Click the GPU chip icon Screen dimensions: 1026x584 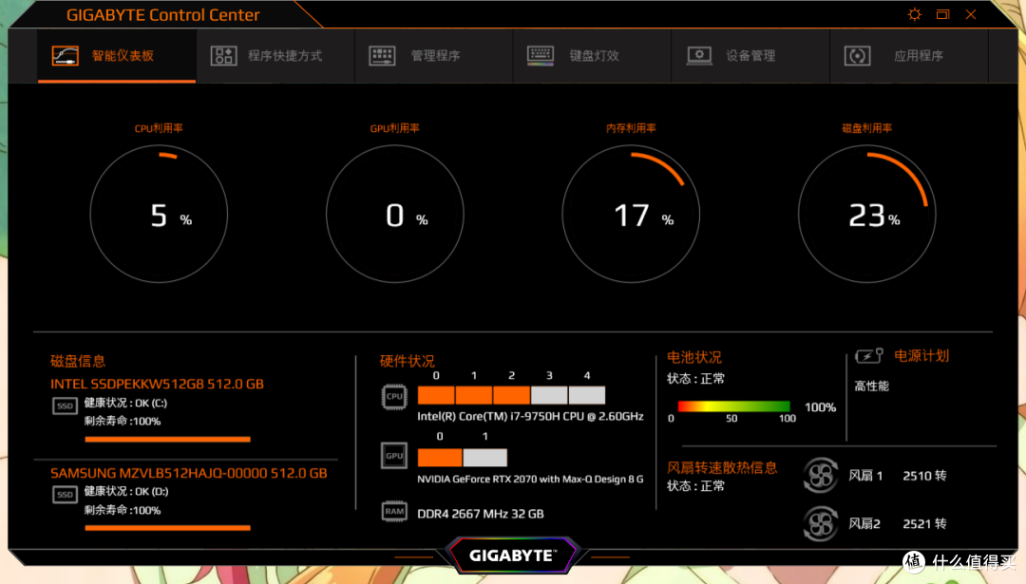(394, 456)
